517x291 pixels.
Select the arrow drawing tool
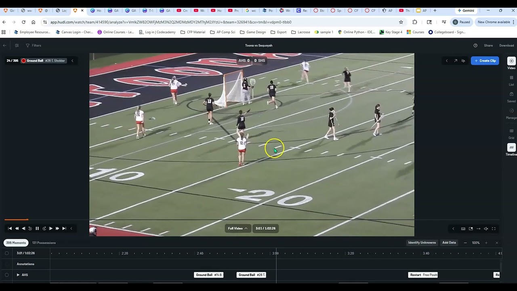(456, 61)
